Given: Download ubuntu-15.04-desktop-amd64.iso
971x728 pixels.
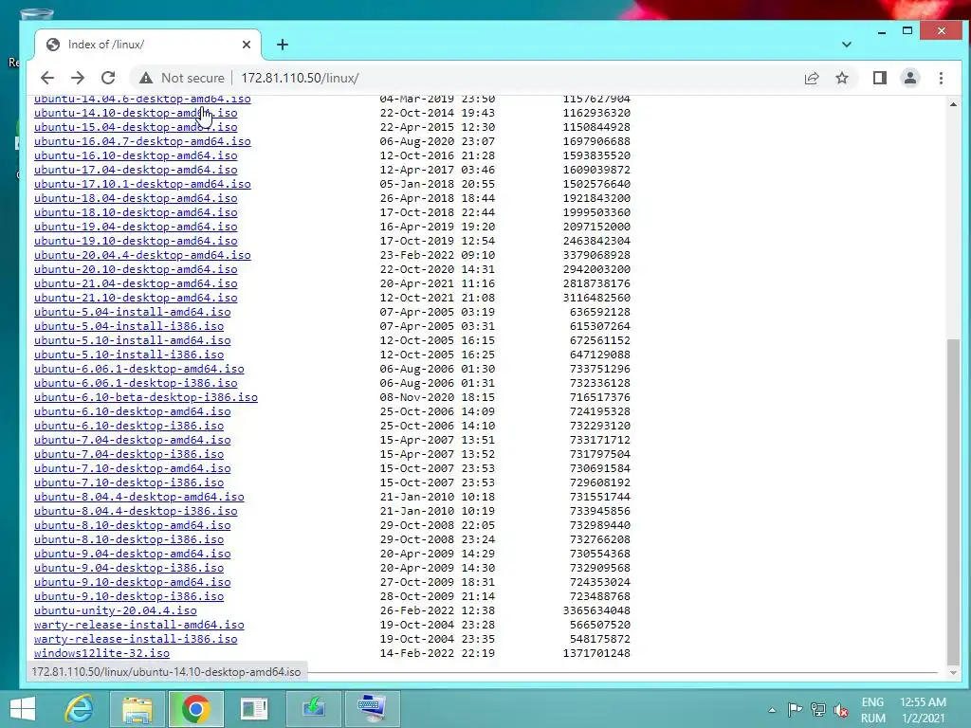Looking at the screenshot, I should tap(136, 127).
